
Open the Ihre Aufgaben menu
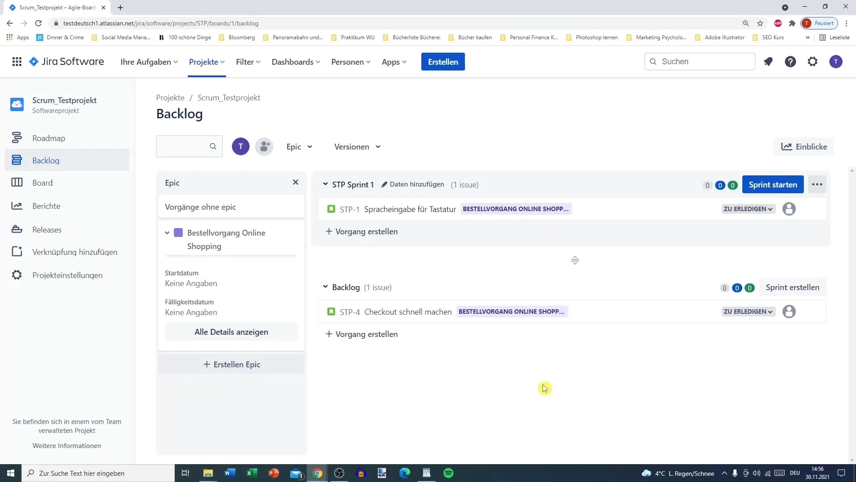pos(149,62)
